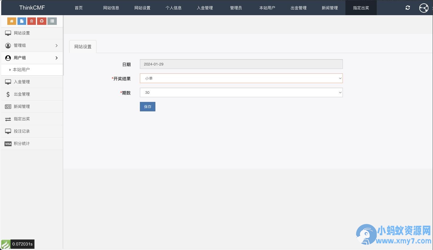Click the 0.072031s debug timer
Viewport: 433px width, 250px height.
(23, 244)
